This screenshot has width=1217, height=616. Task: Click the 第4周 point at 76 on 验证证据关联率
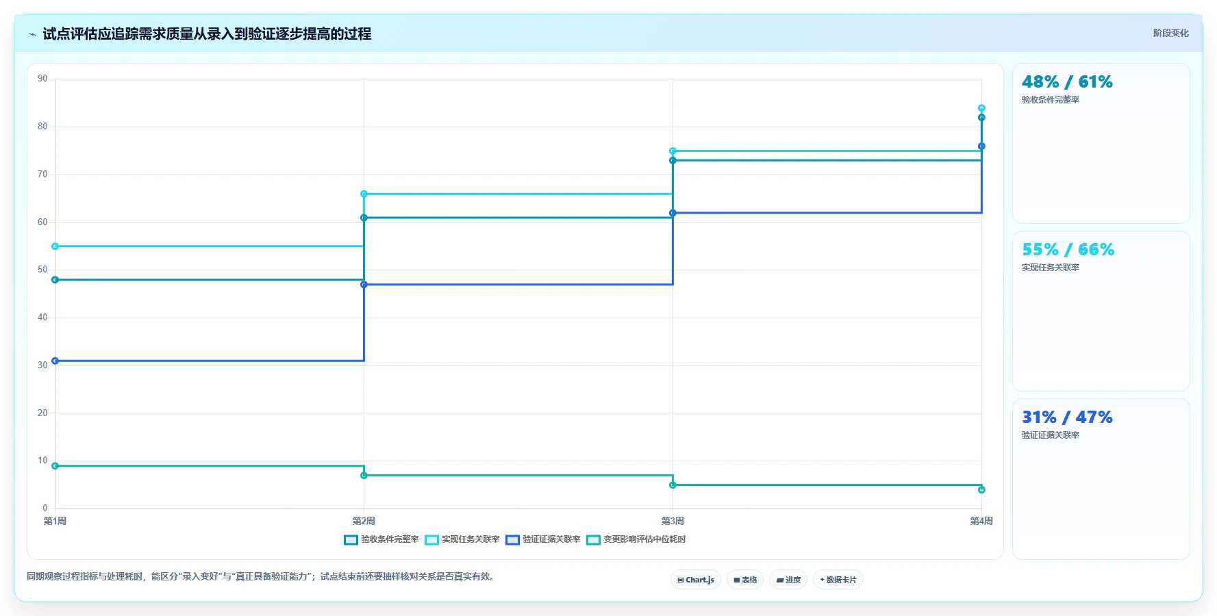[x=981, y=146]
